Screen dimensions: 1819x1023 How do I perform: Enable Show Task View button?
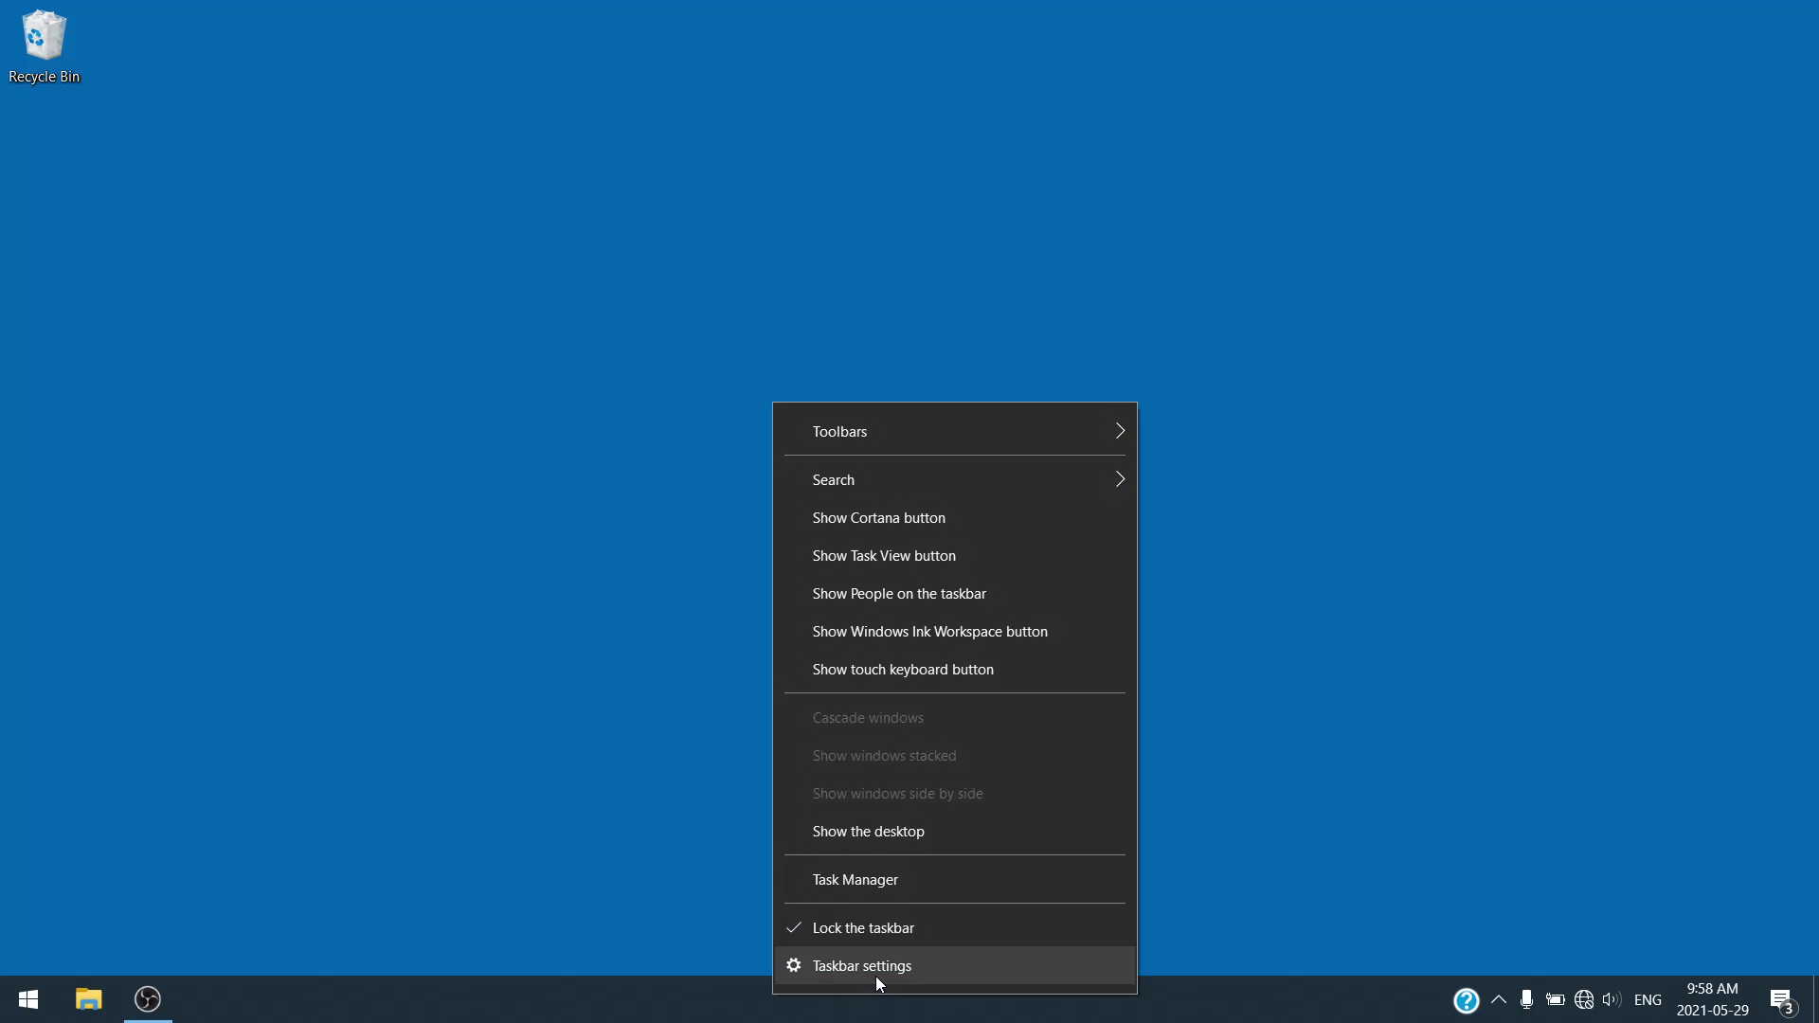point(883,556)
